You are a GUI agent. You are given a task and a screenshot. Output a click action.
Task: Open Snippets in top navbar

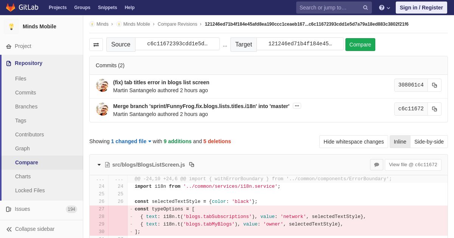click(x=107, y=8)
